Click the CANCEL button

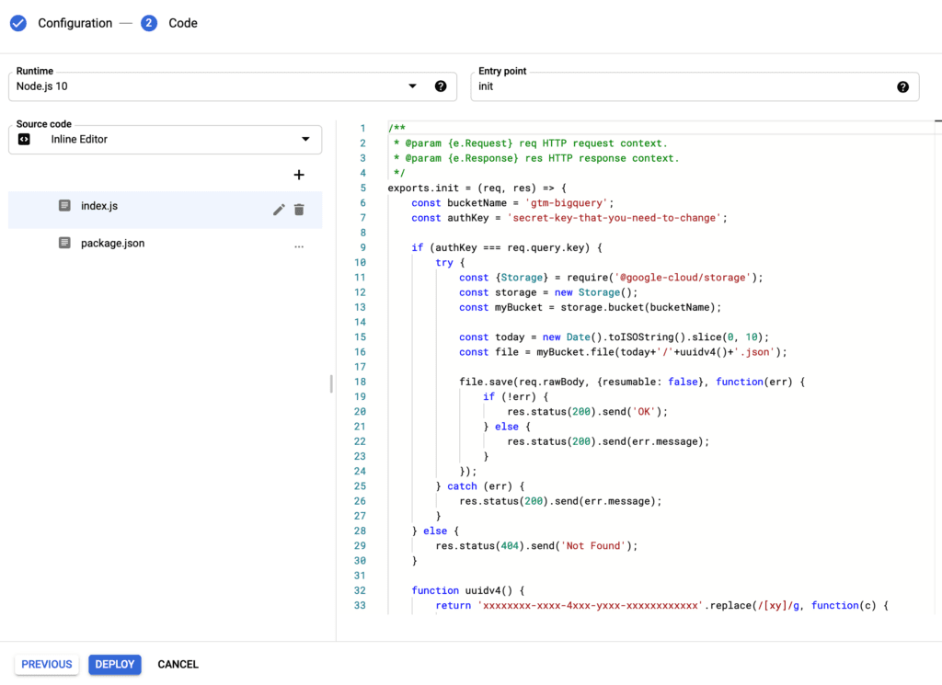(x=178, y=664)
